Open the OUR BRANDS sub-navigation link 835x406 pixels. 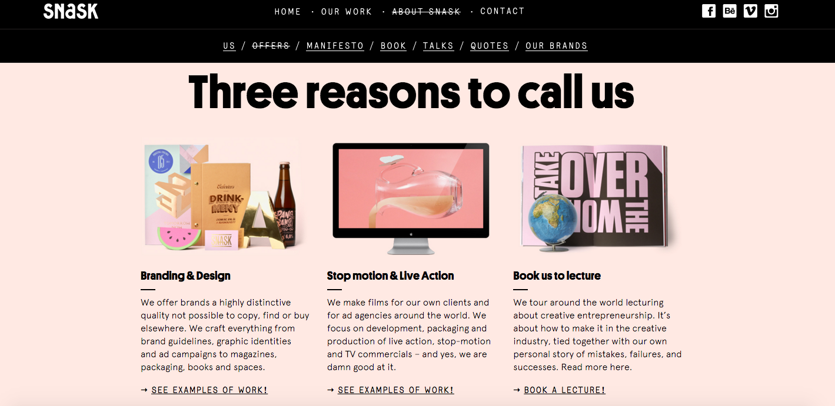click(557, 46)
